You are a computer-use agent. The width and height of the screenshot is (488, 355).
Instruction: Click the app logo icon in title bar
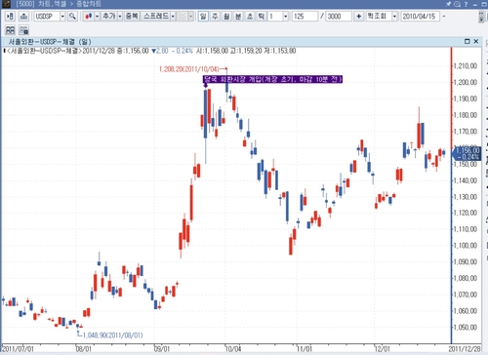point(6,4)
